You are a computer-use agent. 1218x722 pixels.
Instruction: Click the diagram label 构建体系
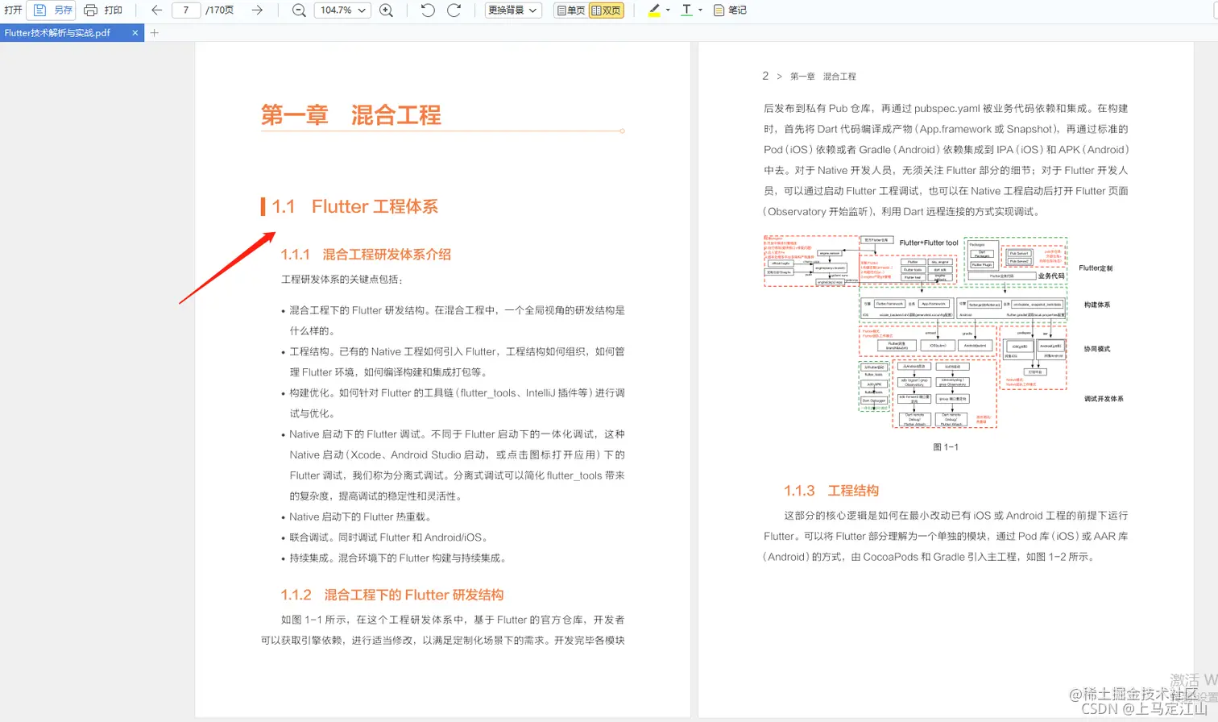1097,305
